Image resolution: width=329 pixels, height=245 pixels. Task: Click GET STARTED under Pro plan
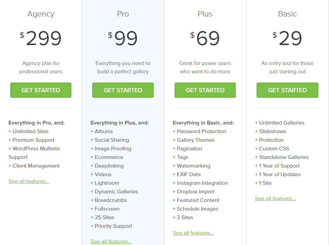pos(123,90)
